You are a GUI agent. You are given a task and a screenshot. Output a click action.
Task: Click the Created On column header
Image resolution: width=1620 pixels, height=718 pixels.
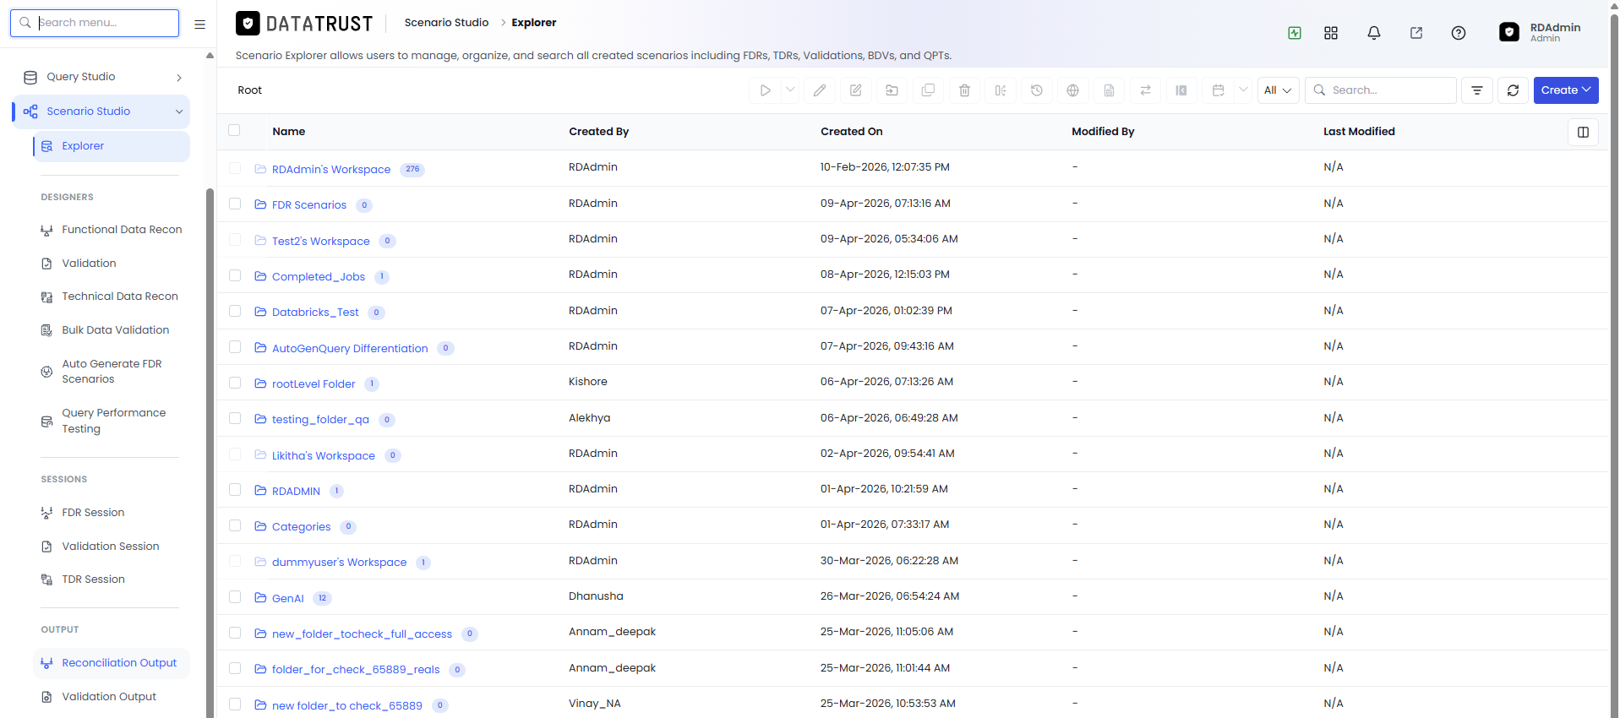tap(851, 132)
